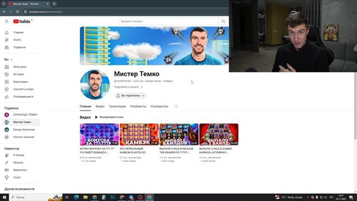
Task: Open the Zombie Karnival ВЫПАЛО 3 ВАЙЛДА thumbnail
Action: [x=219, y=135]
